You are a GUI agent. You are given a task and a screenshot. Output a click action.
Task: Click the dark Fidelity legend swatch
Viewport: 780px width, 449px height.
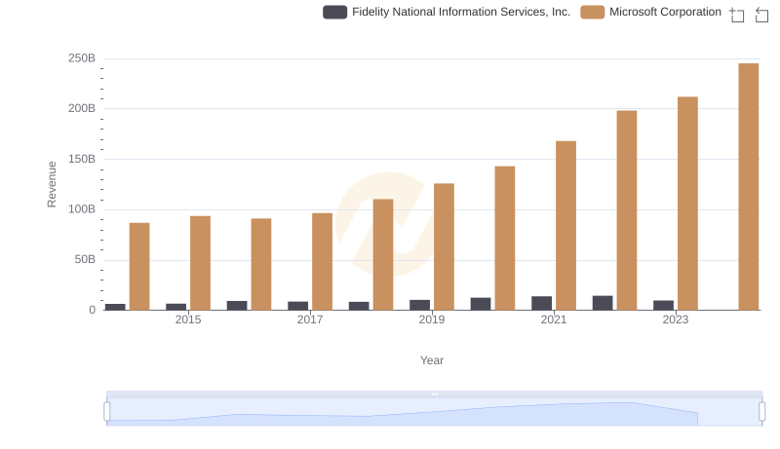pyautogui.click(x=334, y=12)
